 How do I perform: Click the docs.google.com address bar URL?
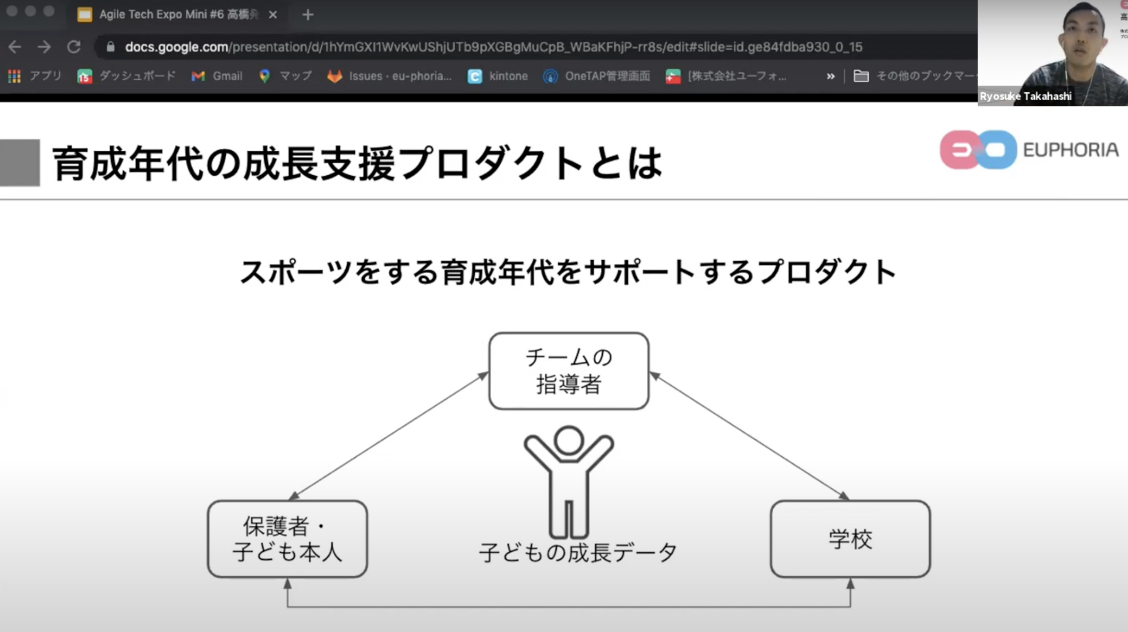(x=494, y=47)
